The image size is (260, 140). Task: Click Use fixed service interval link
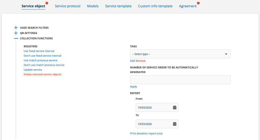[39, 51]
